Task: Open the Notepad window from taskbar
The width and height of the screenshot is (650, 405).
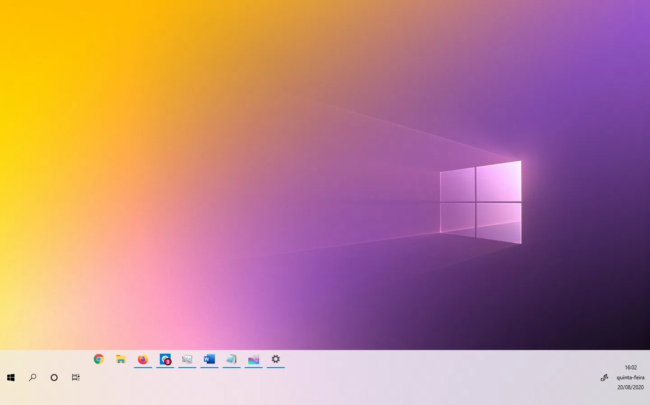Action: [232, 359]
